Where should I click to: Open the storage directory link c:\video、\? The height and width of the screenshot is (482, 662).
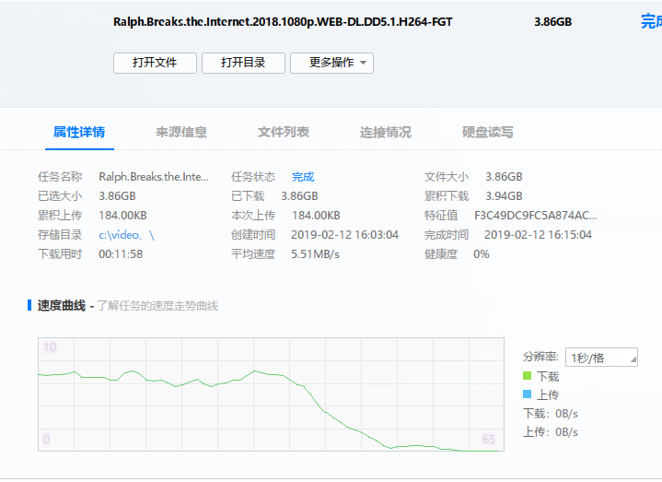pyautogui.click(x=127, y=235)
